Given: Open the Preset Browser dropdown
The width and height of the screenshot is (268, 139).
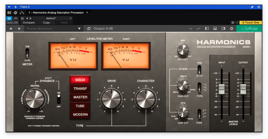Looking at the screenshot, I should point(54,29).
